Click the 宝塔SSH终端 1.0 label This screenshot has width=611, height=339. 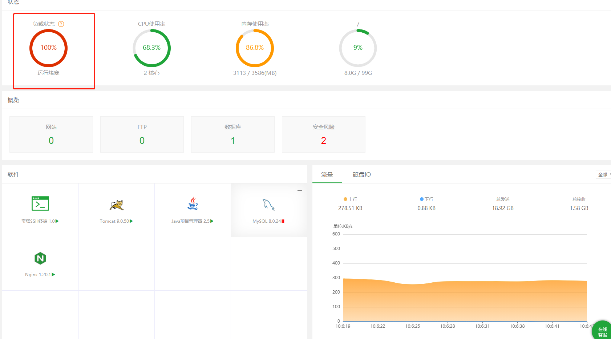pos(38,221)
